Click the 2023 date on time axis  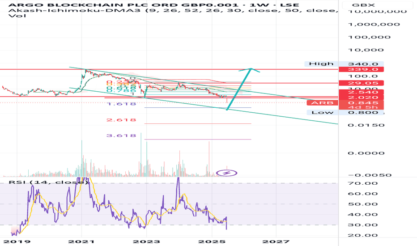pyautogui.click(x=147, y=242)
